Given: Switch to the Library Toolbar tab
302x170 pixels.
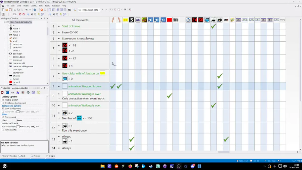Looking at the screenshot, I should [x=9, y=156].
